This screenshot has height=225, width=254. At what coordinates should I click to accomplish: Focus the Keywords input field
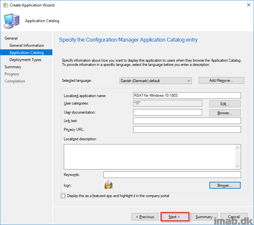[172, 175]
